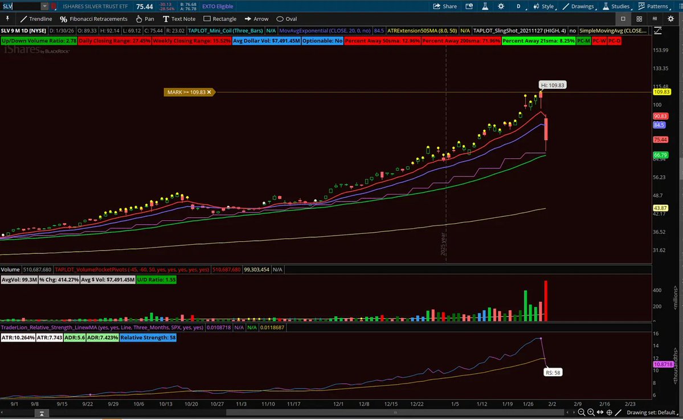This screenshot has height=420, width=683.
Task: Click the ISHARES SILVER TRUST ETF title
Action: click(x=95, y=6)
